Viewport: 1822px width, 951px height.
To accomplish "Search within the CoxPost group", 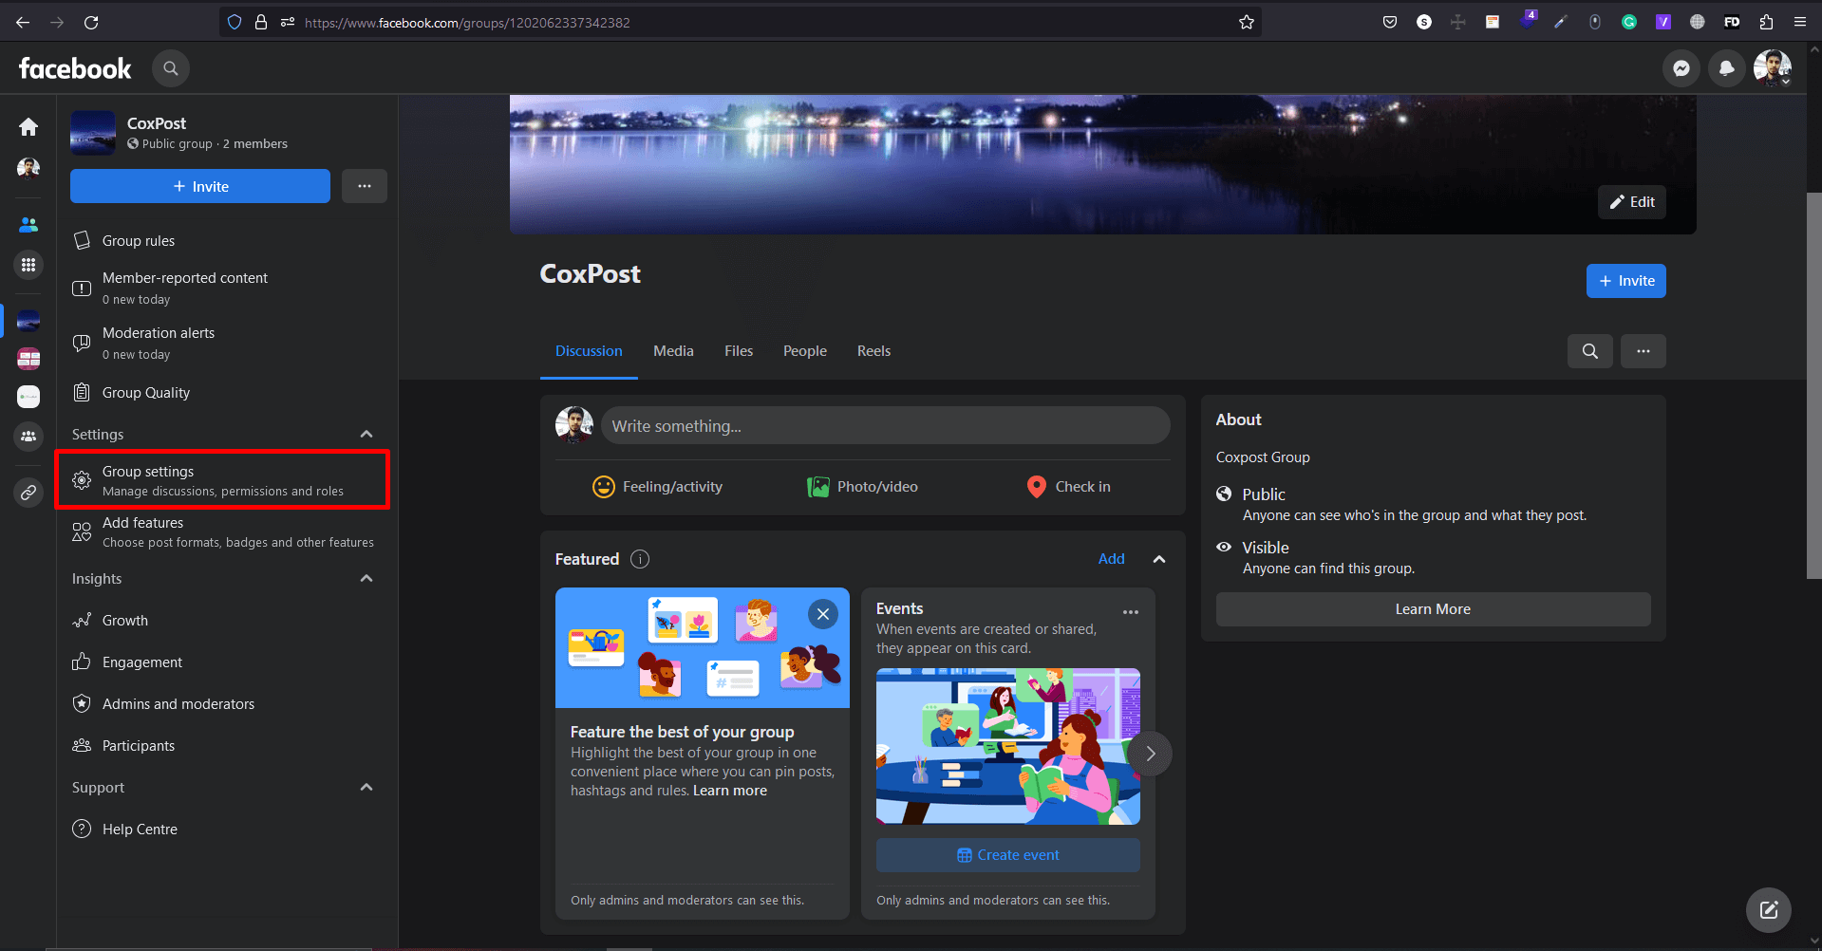I will tap(1589, 351).
